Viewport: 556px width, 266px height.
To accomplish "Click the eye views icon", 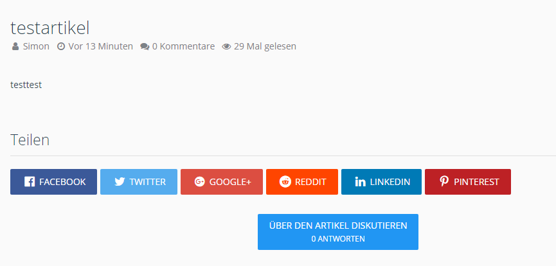I will pos(226,46).
